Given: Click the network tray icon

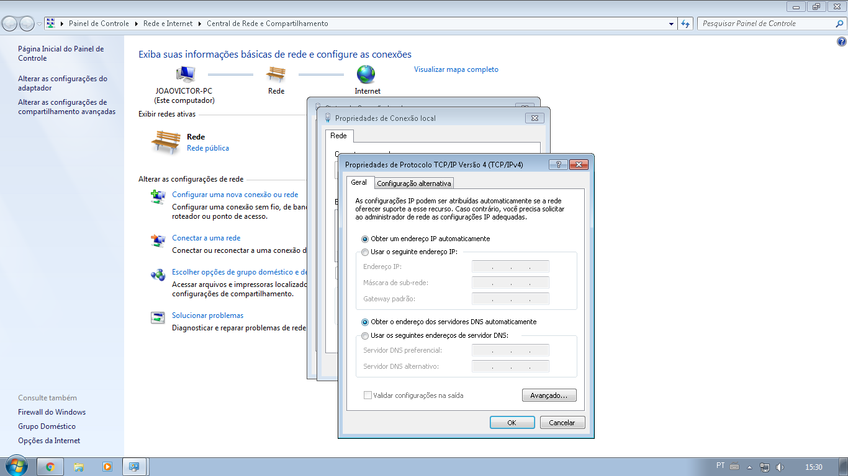Looking at the screenshot, I should tap(765, 467).
